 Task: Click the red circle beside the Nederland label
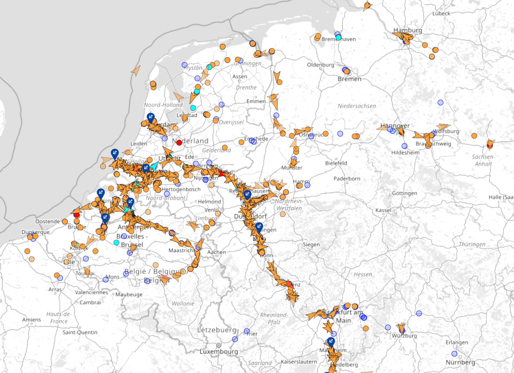point(179,143)
